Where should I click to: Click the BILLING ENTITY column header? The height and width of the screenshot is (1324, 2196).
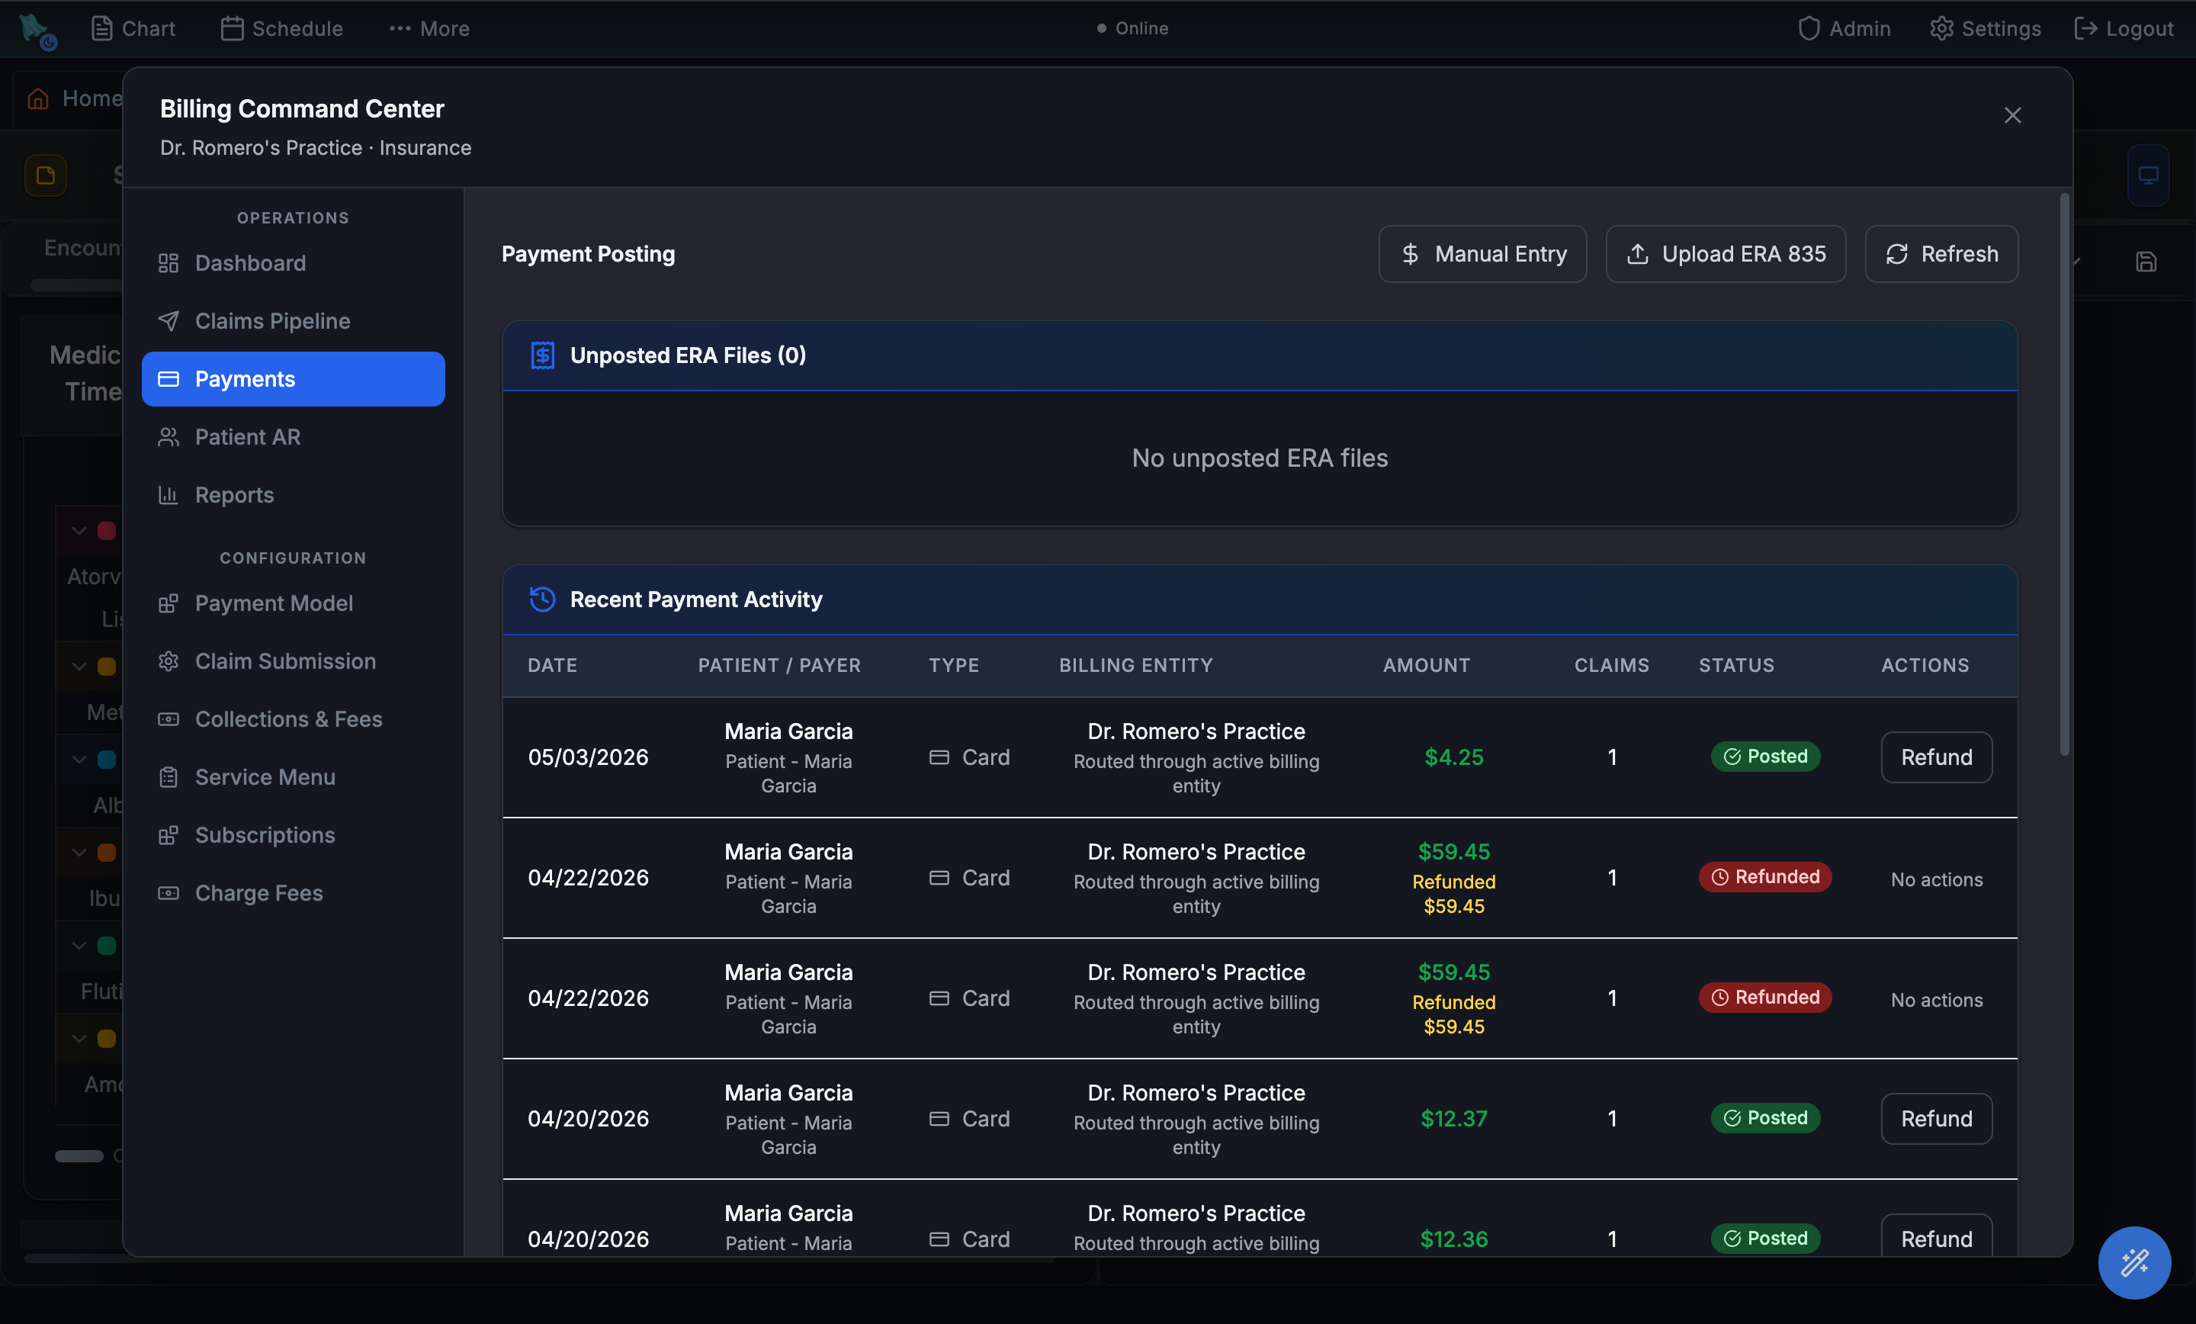point(1135,665)
